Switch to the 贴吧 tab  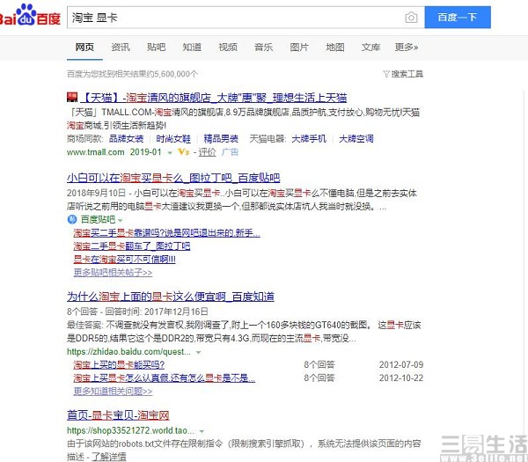coord(157,48)
